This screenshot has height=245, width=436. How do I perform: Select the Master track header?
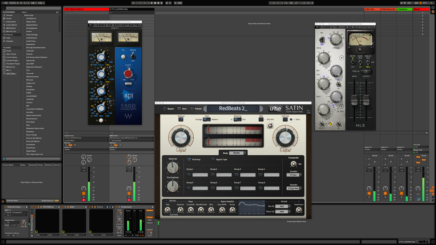(421, 9)
